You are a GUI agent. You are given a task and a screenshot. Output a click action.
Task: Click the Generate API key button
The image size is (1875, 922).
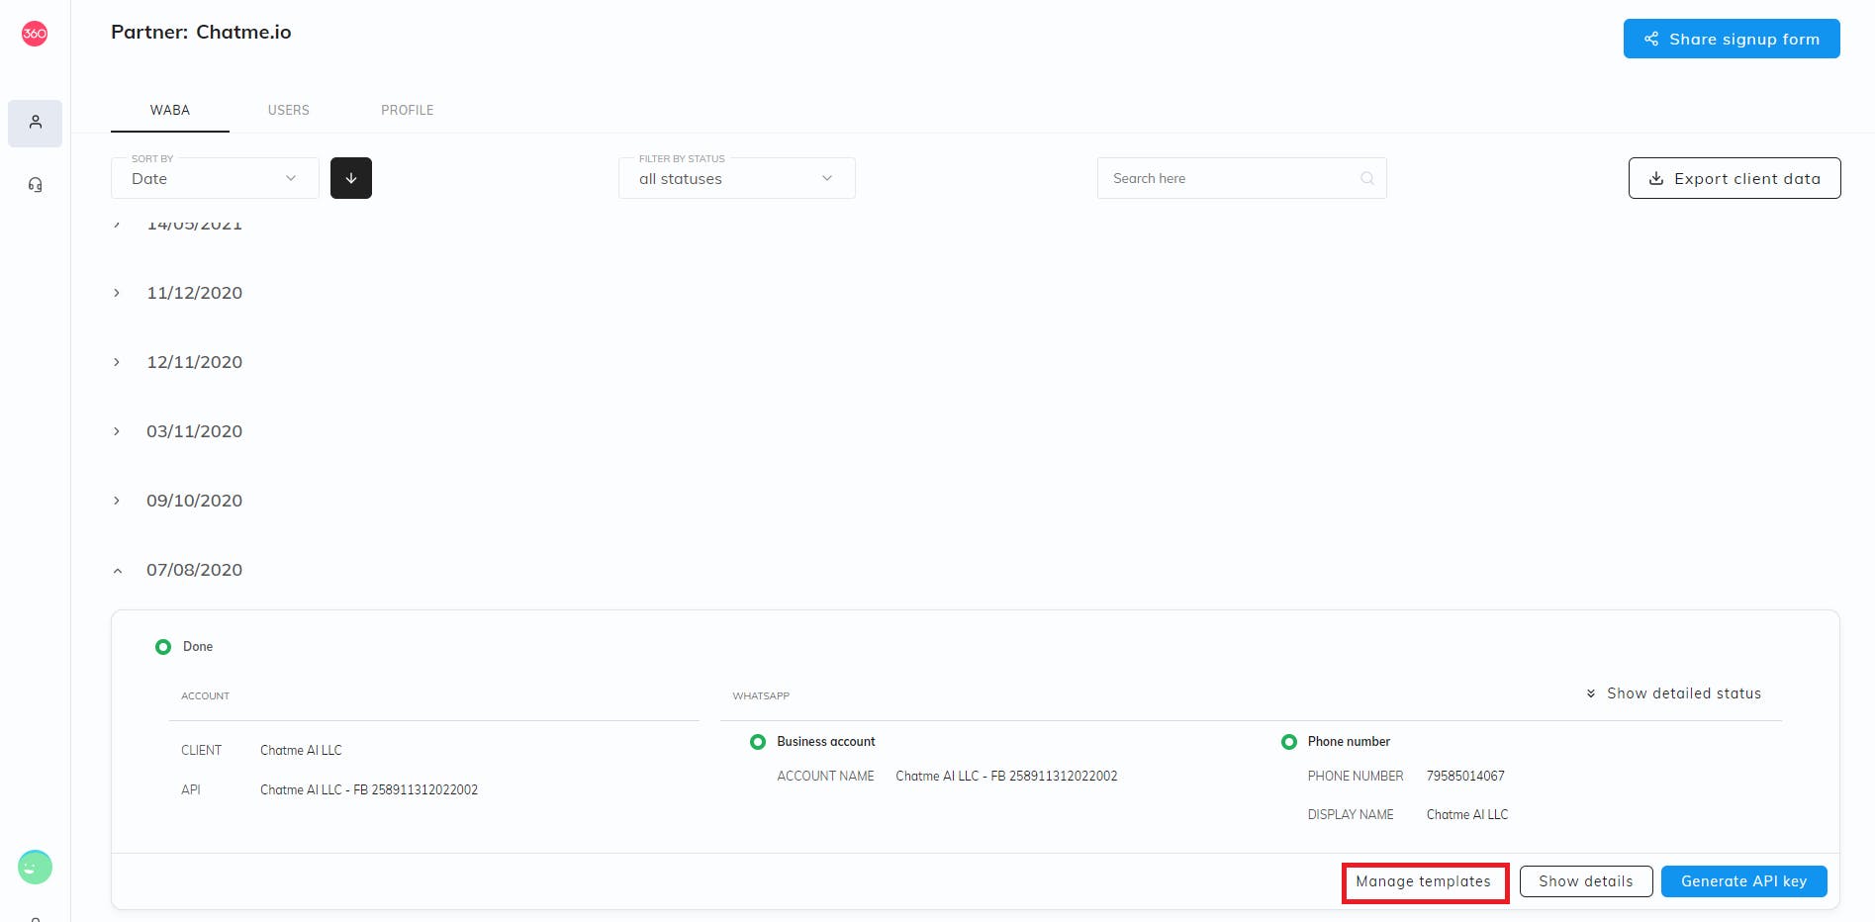coord(1743,880)
